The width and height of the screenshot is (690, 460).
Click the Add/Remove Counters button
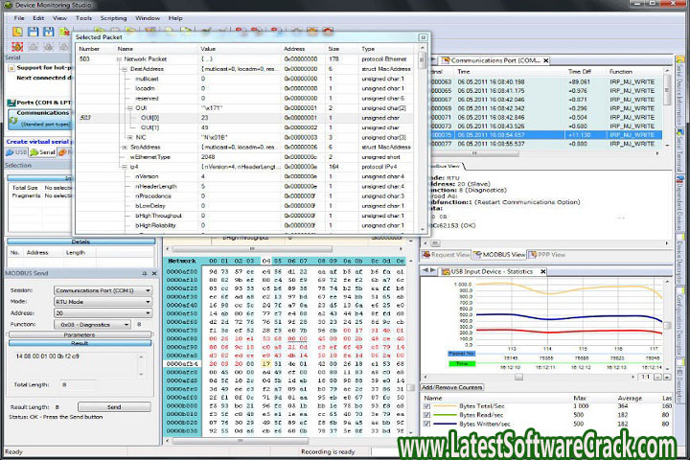456,387
